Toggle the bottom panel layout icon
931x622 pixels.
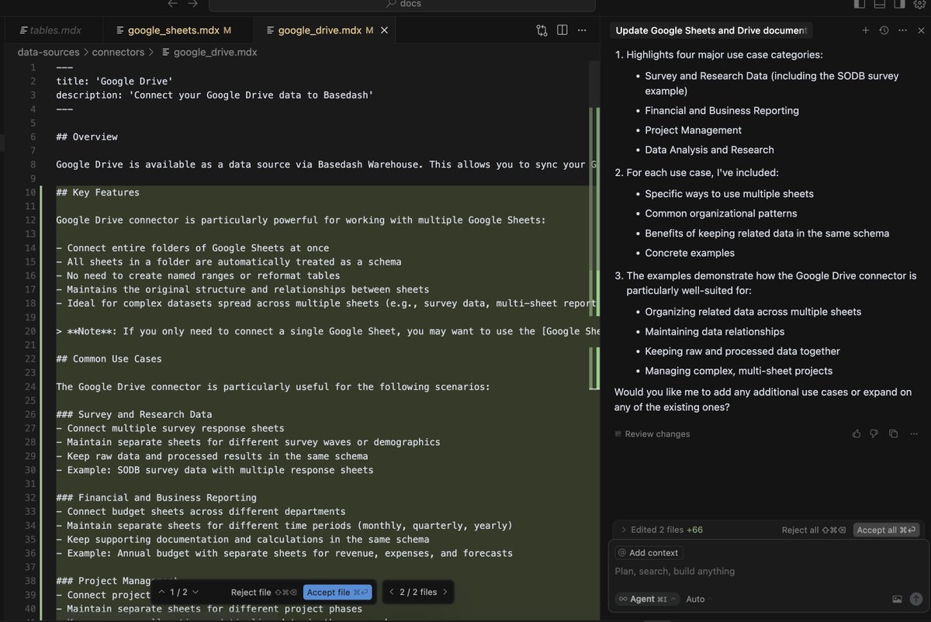pyautogui.click(x=880, y=4)
